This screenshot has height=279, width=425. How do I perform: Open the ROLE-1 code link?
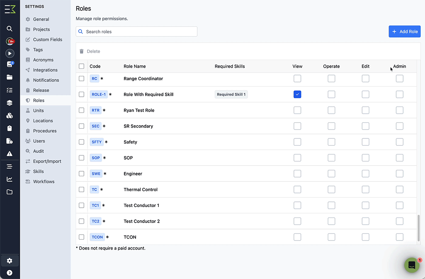tap(98, 95)
